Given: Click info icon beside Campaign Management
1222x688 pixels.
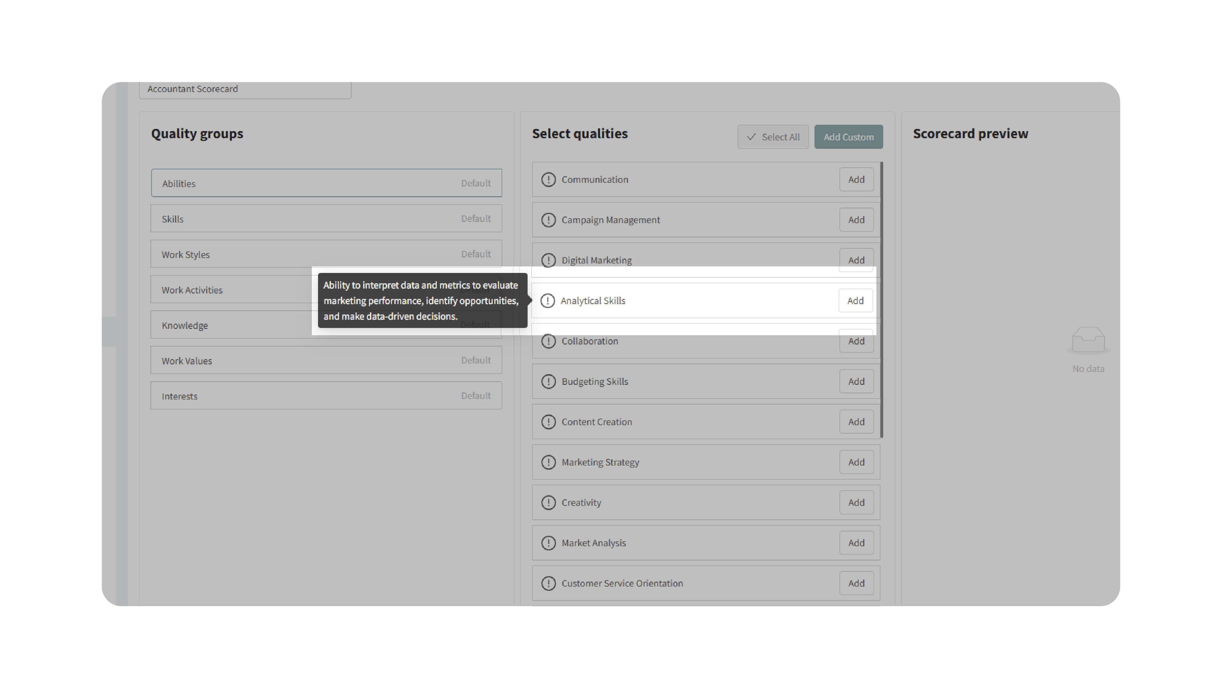Looking at the screenshot, I should click(x=548, y=220).
